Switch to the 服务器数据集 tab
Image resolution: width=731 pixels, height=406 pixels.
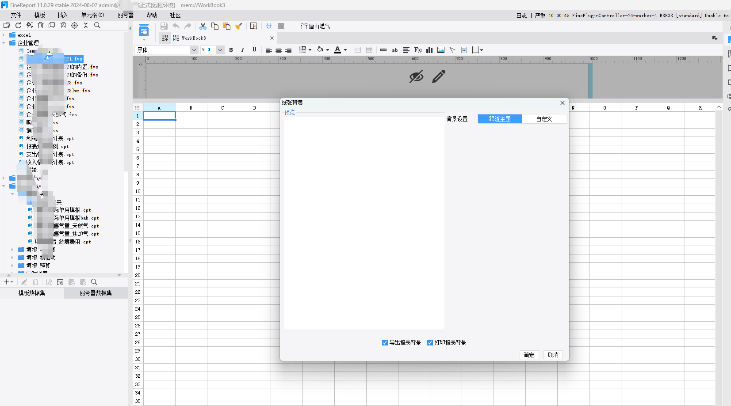[x=96, y=293]
